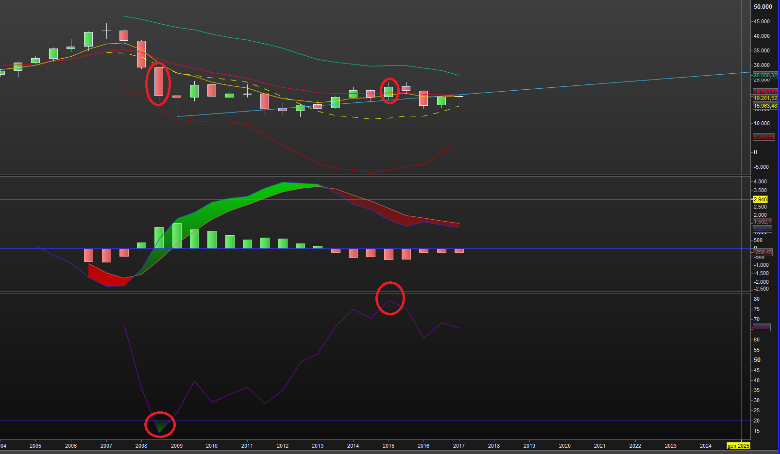Select the yellow gen 2025 date marker

point(738,446)
